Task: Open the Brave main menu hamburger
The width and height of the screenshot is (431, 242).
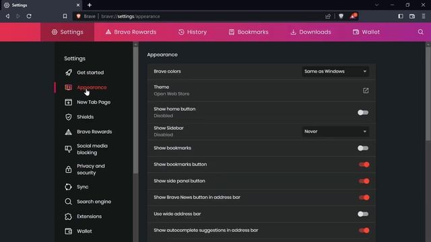Action: click(x=424, y=16)
